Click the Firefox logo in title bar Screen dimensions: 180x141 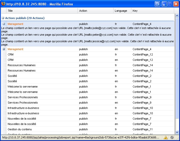tap(3, 4)
